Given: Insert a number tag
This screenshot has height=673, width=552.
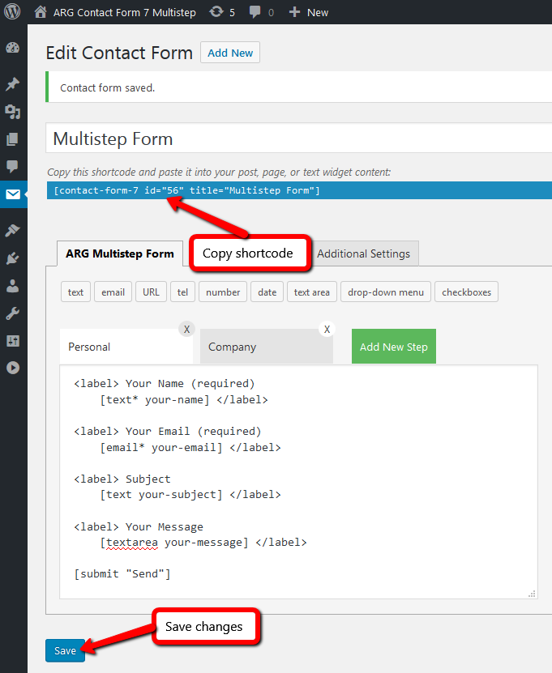Looking at the screenshot, I should (x=223, y=292).
